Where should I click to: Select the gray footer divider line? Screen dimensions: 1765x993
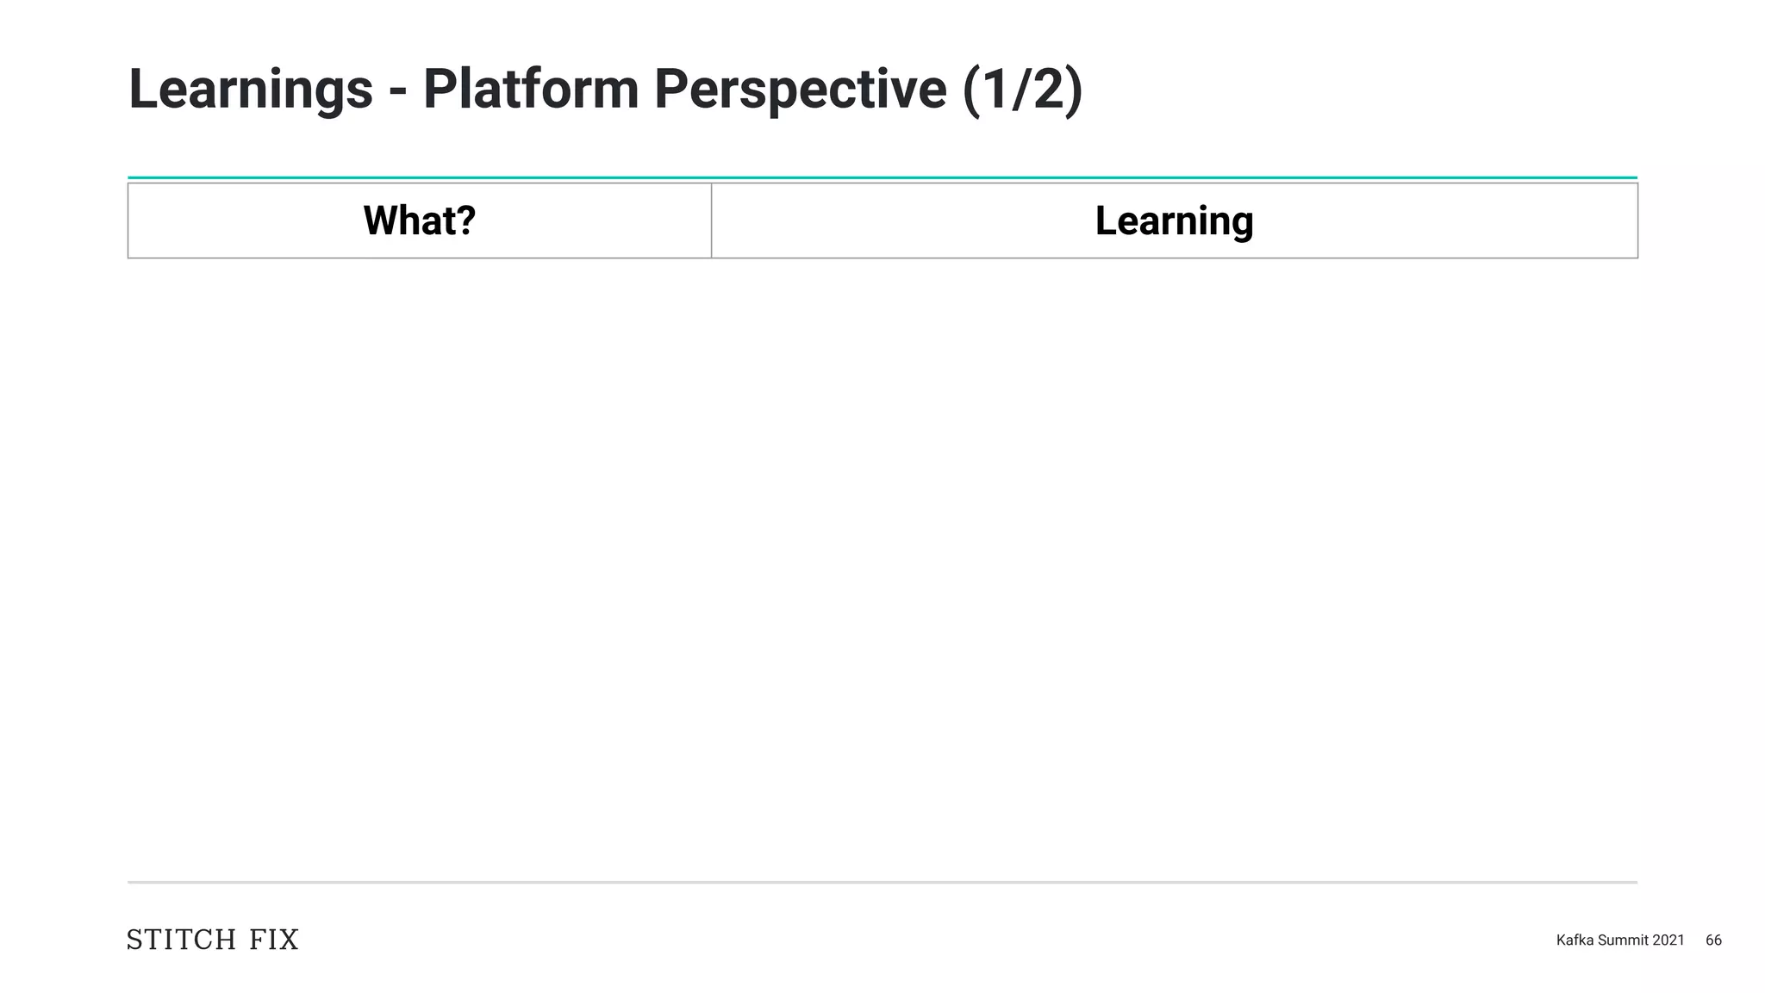(x=882, y=883)
